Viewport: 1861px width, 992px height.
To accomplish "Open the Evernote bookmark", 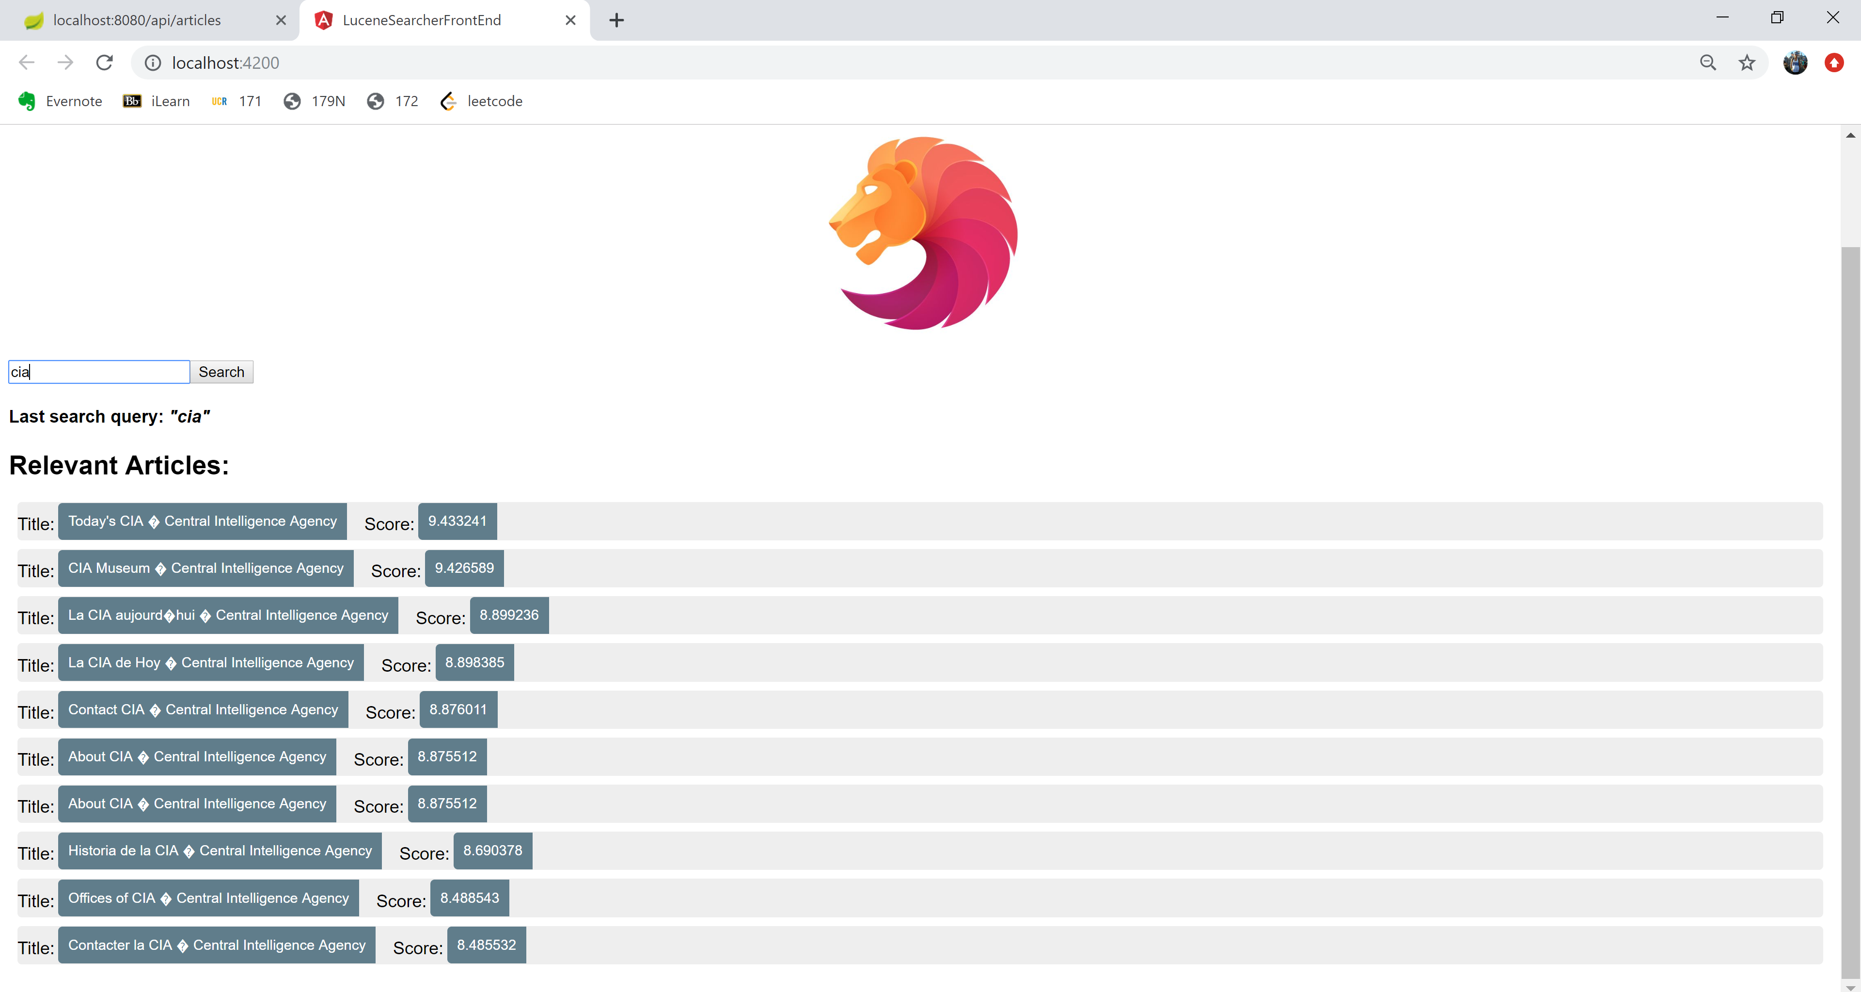I will click(x=61, y=101).
